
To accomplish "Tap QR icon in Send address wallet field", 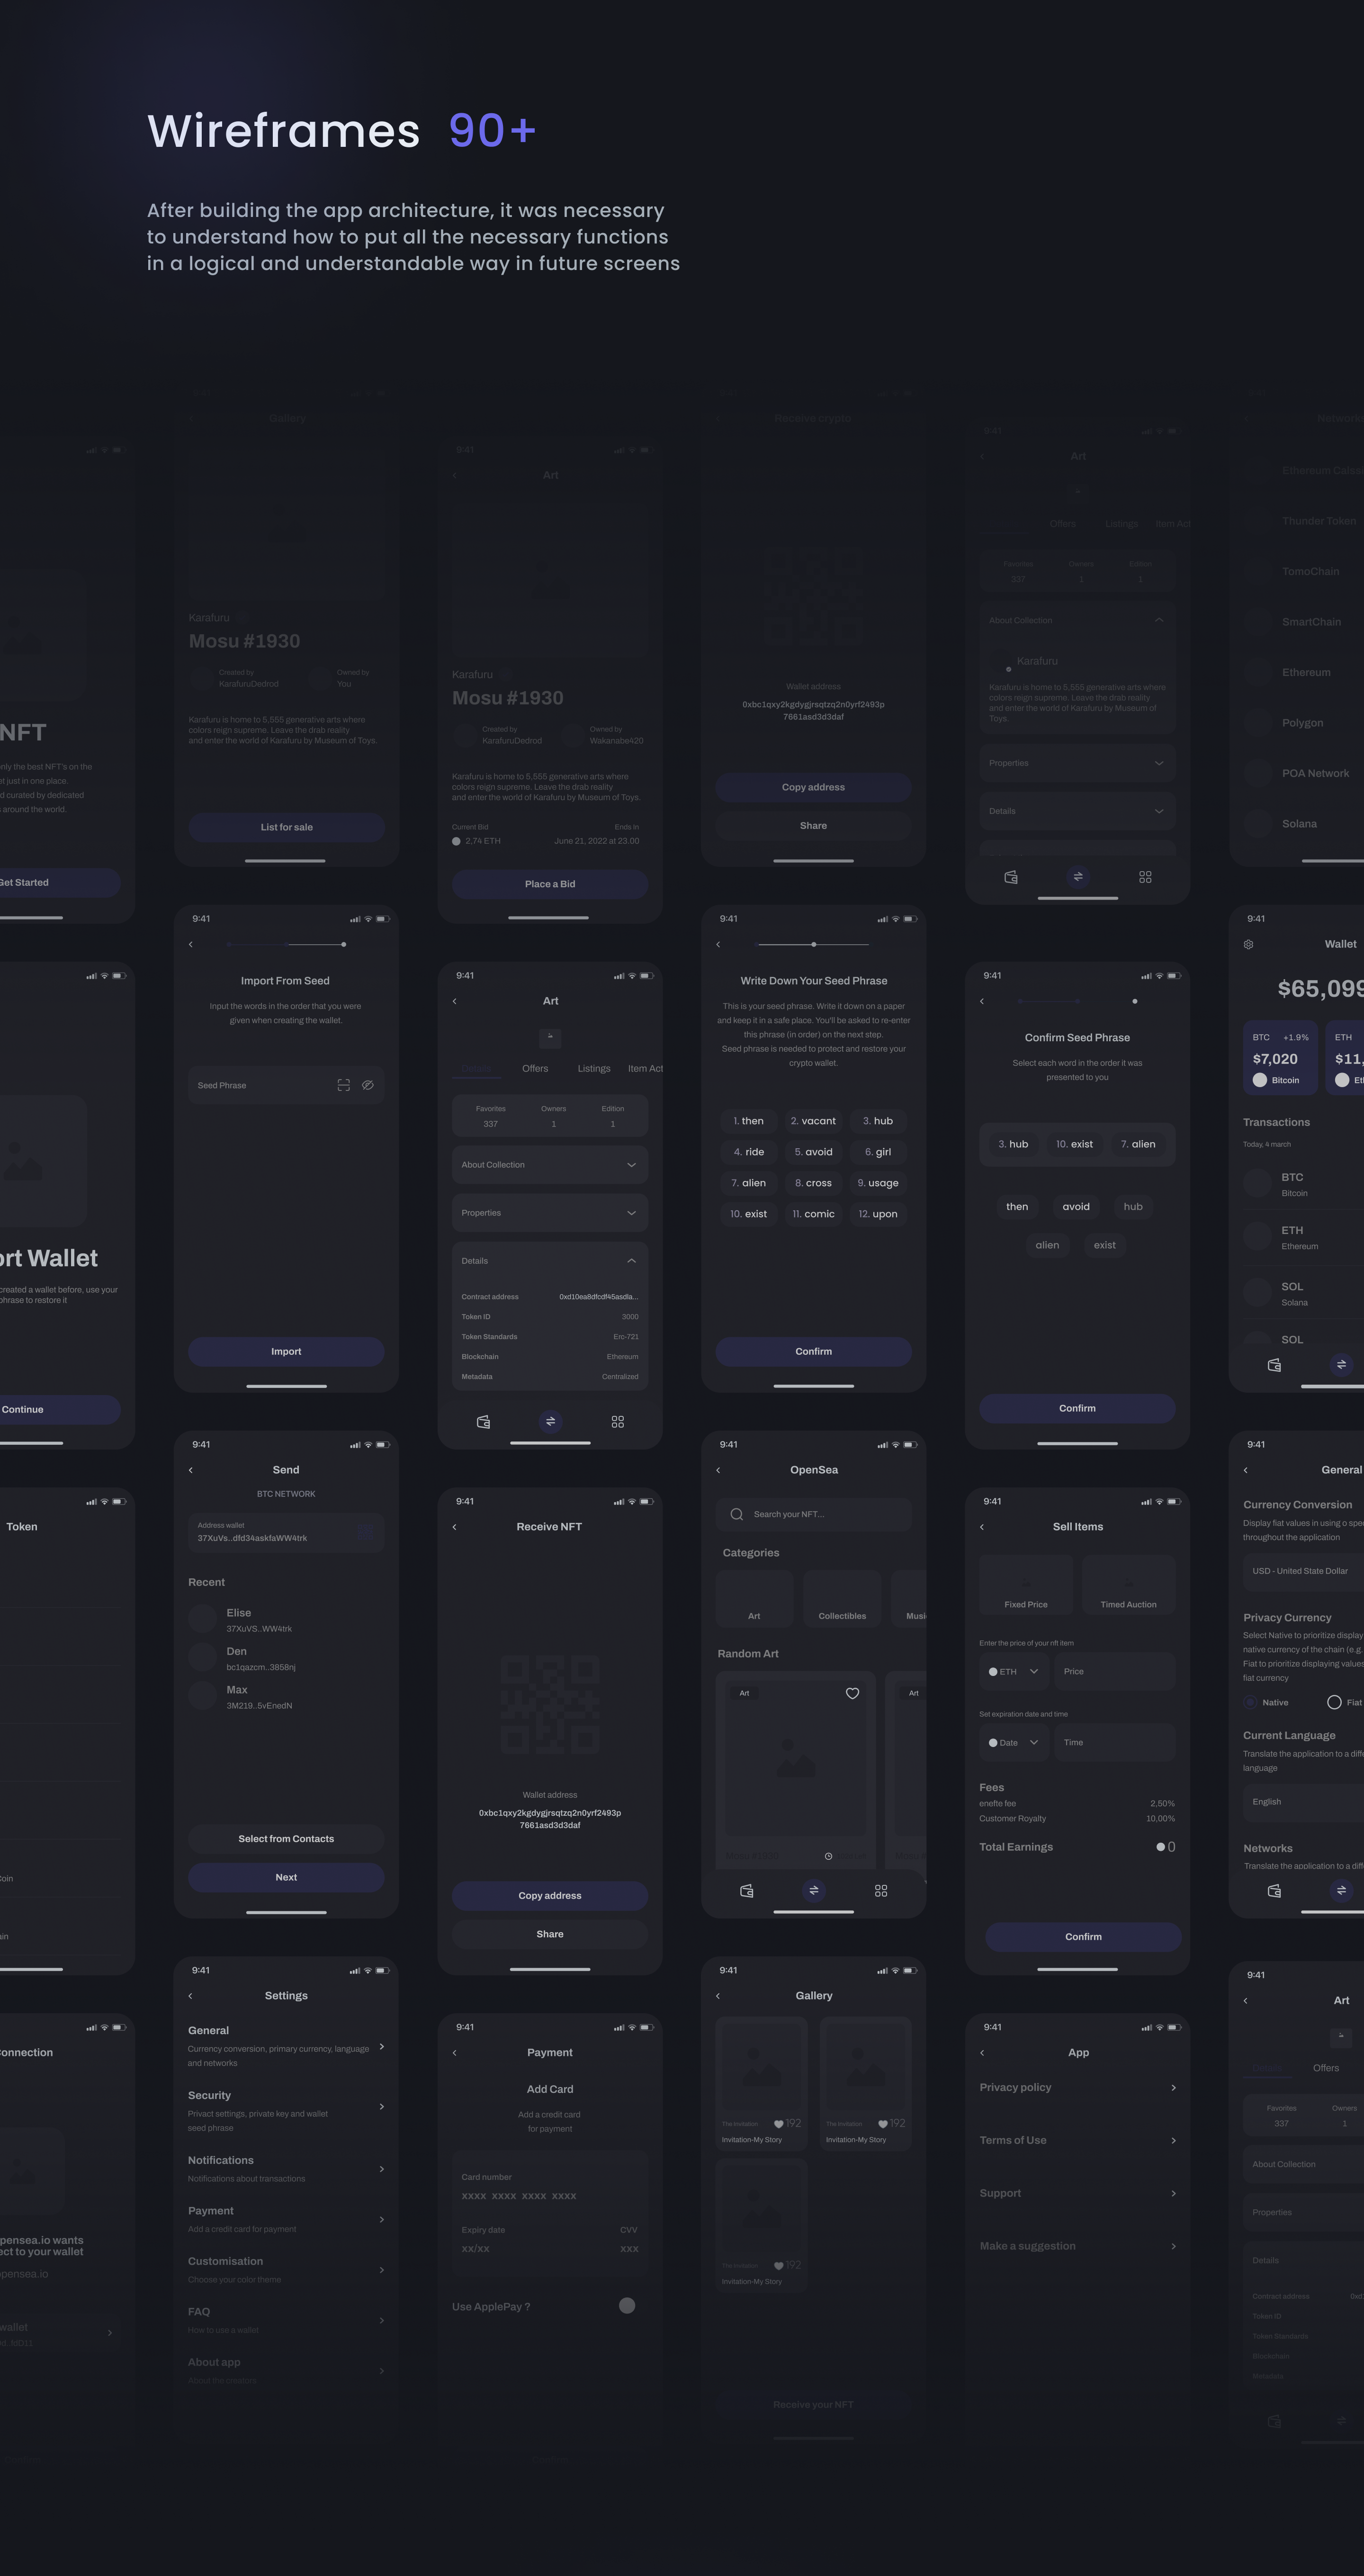I will pos(365,1532).
